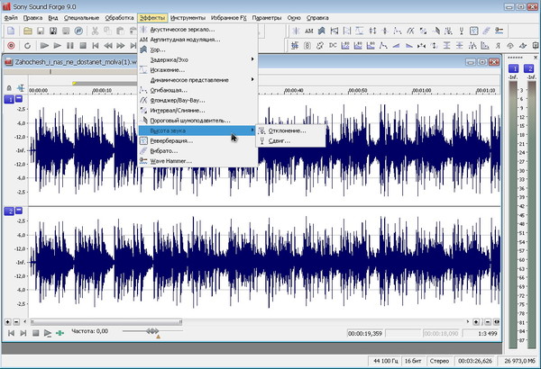Toggle channel 1 minimize button in waveform
The height and width of the screenshot is (369, 541).
(x=19, y=99)
